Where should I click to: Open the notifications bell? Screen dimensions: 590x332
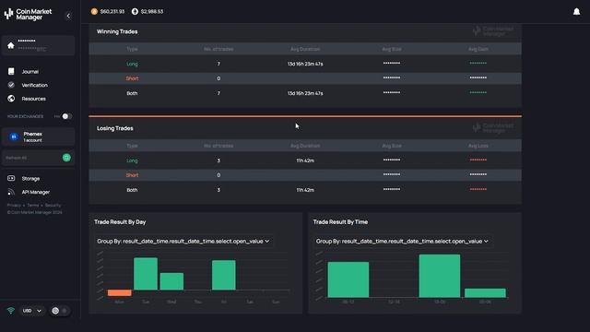click(x=576, y=12)
